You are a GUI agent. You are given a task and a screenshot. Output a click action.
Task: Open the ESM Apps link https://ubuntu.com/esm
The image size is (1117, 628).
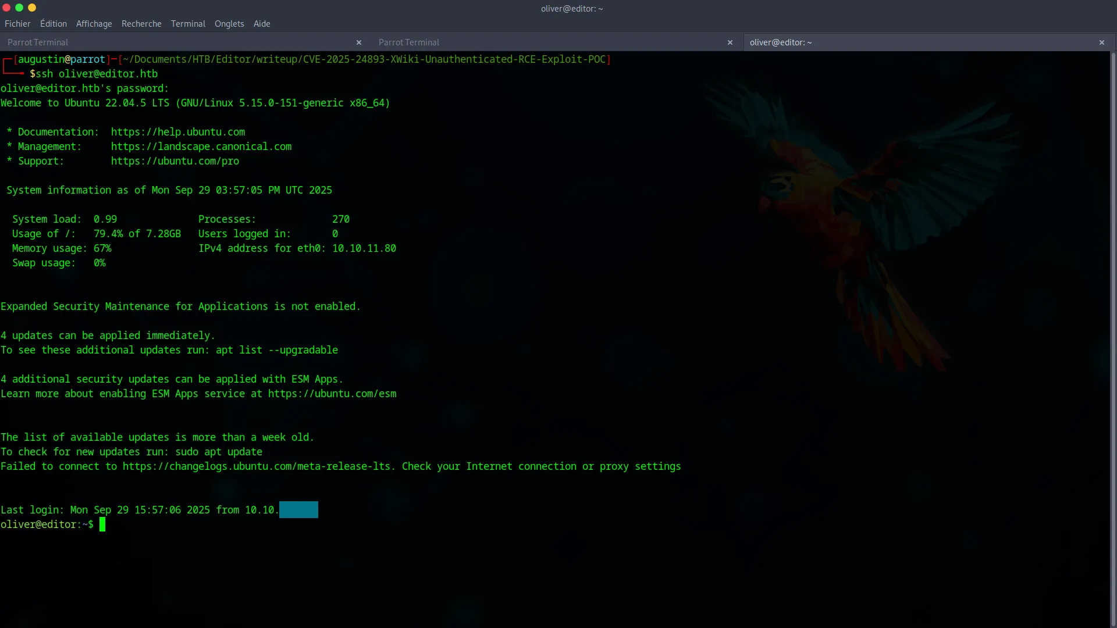click(x=332, y=394)
